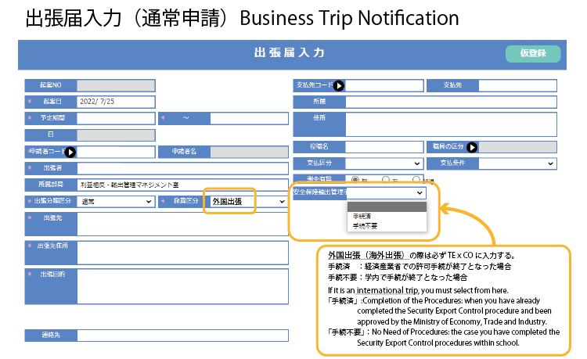Open the 職員の区分 lookup arrow icon
This screenshot has height=359, width=587.
(x=472, y=147)
